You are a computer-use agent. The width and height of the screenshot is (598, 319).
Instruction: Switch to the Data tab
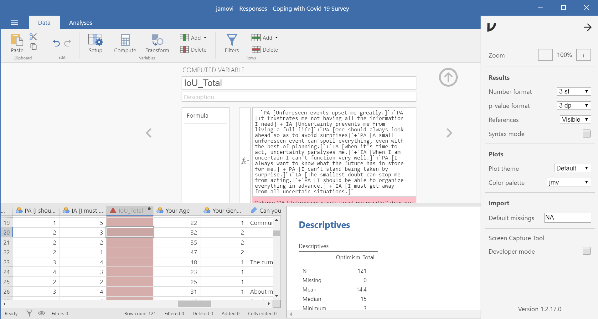44,23
